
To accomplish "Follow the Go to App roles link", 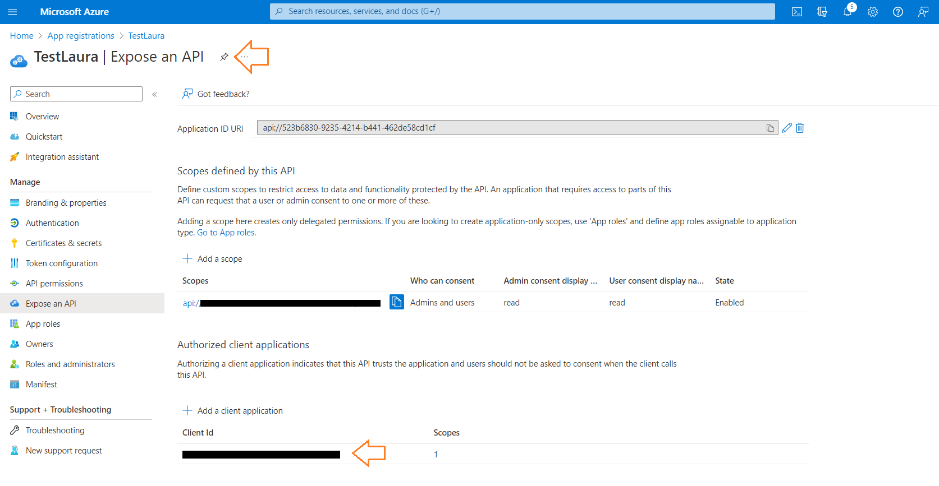I will [226, 233].
